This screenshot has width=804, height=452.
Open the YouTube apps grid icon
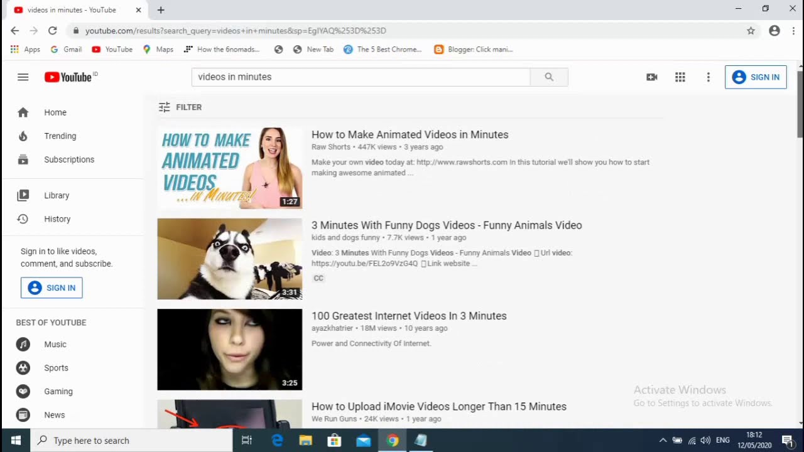tap(680, 77)
